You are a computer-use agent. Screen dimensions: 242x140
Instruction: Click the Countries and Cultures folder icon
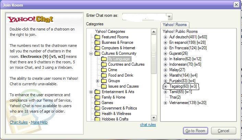point(104,64)
